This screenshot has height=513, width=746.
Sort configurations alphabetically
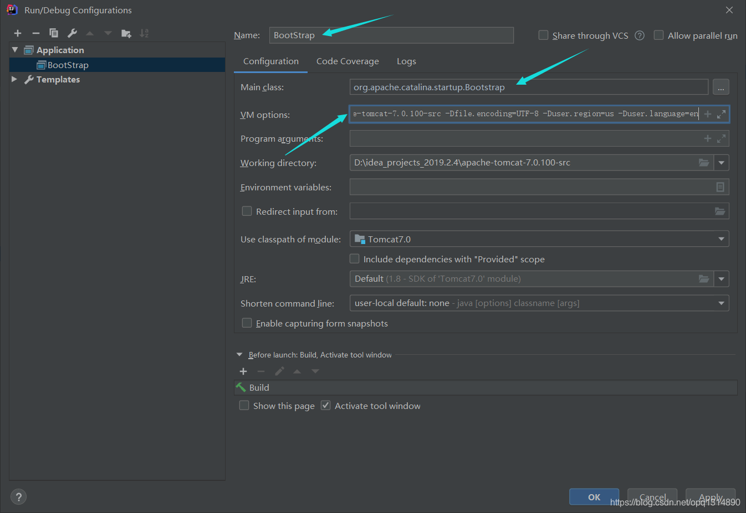click(144, 33)
